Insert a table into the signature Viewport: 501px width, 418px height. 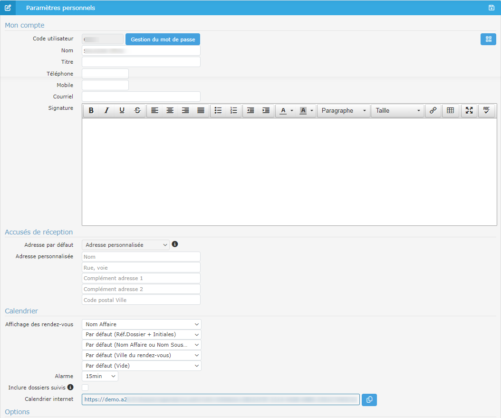pyautogui.click(x=450, y=110)
